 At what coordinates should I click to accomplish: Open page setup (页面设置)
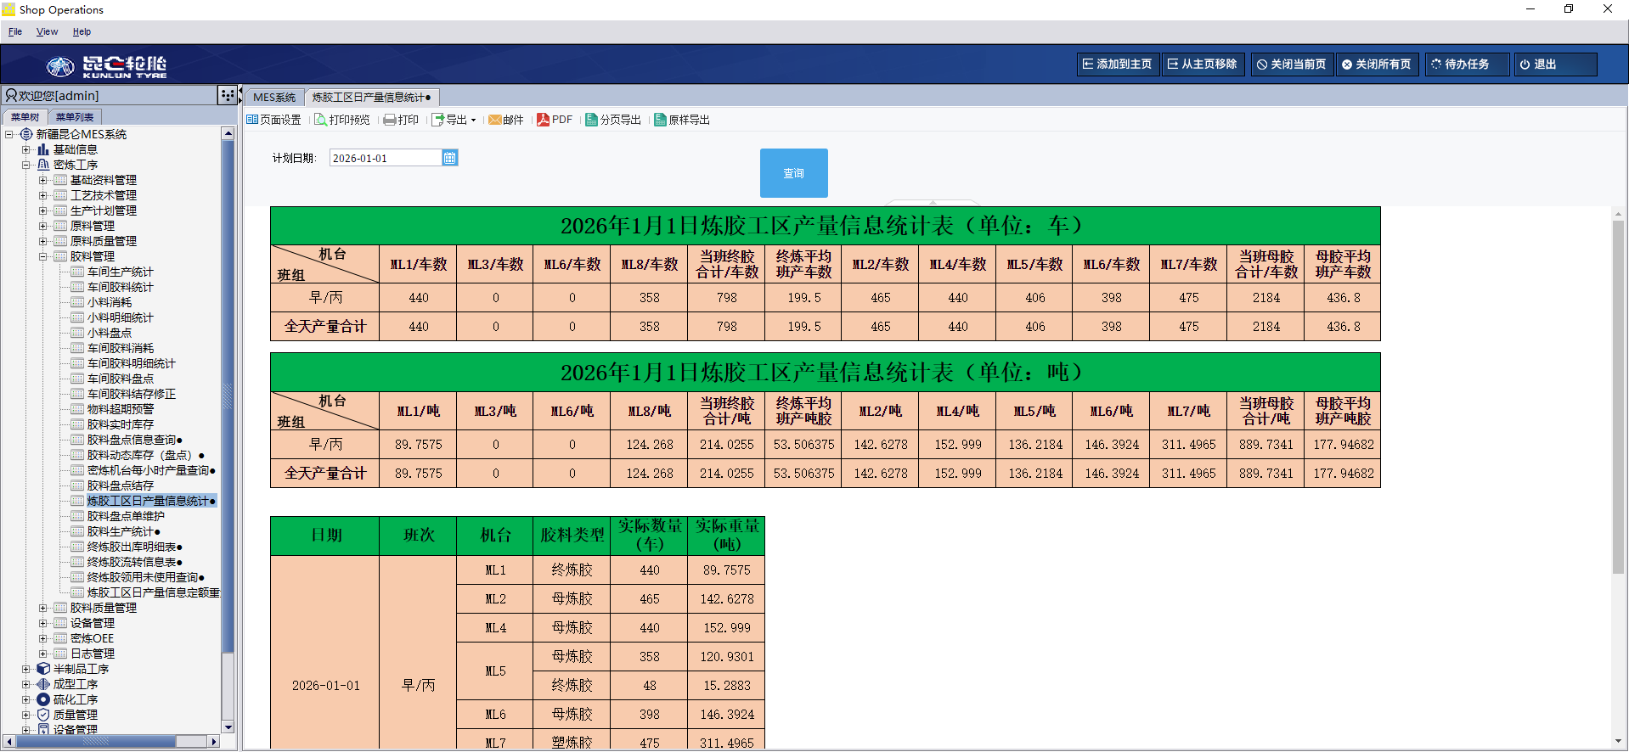252,120
